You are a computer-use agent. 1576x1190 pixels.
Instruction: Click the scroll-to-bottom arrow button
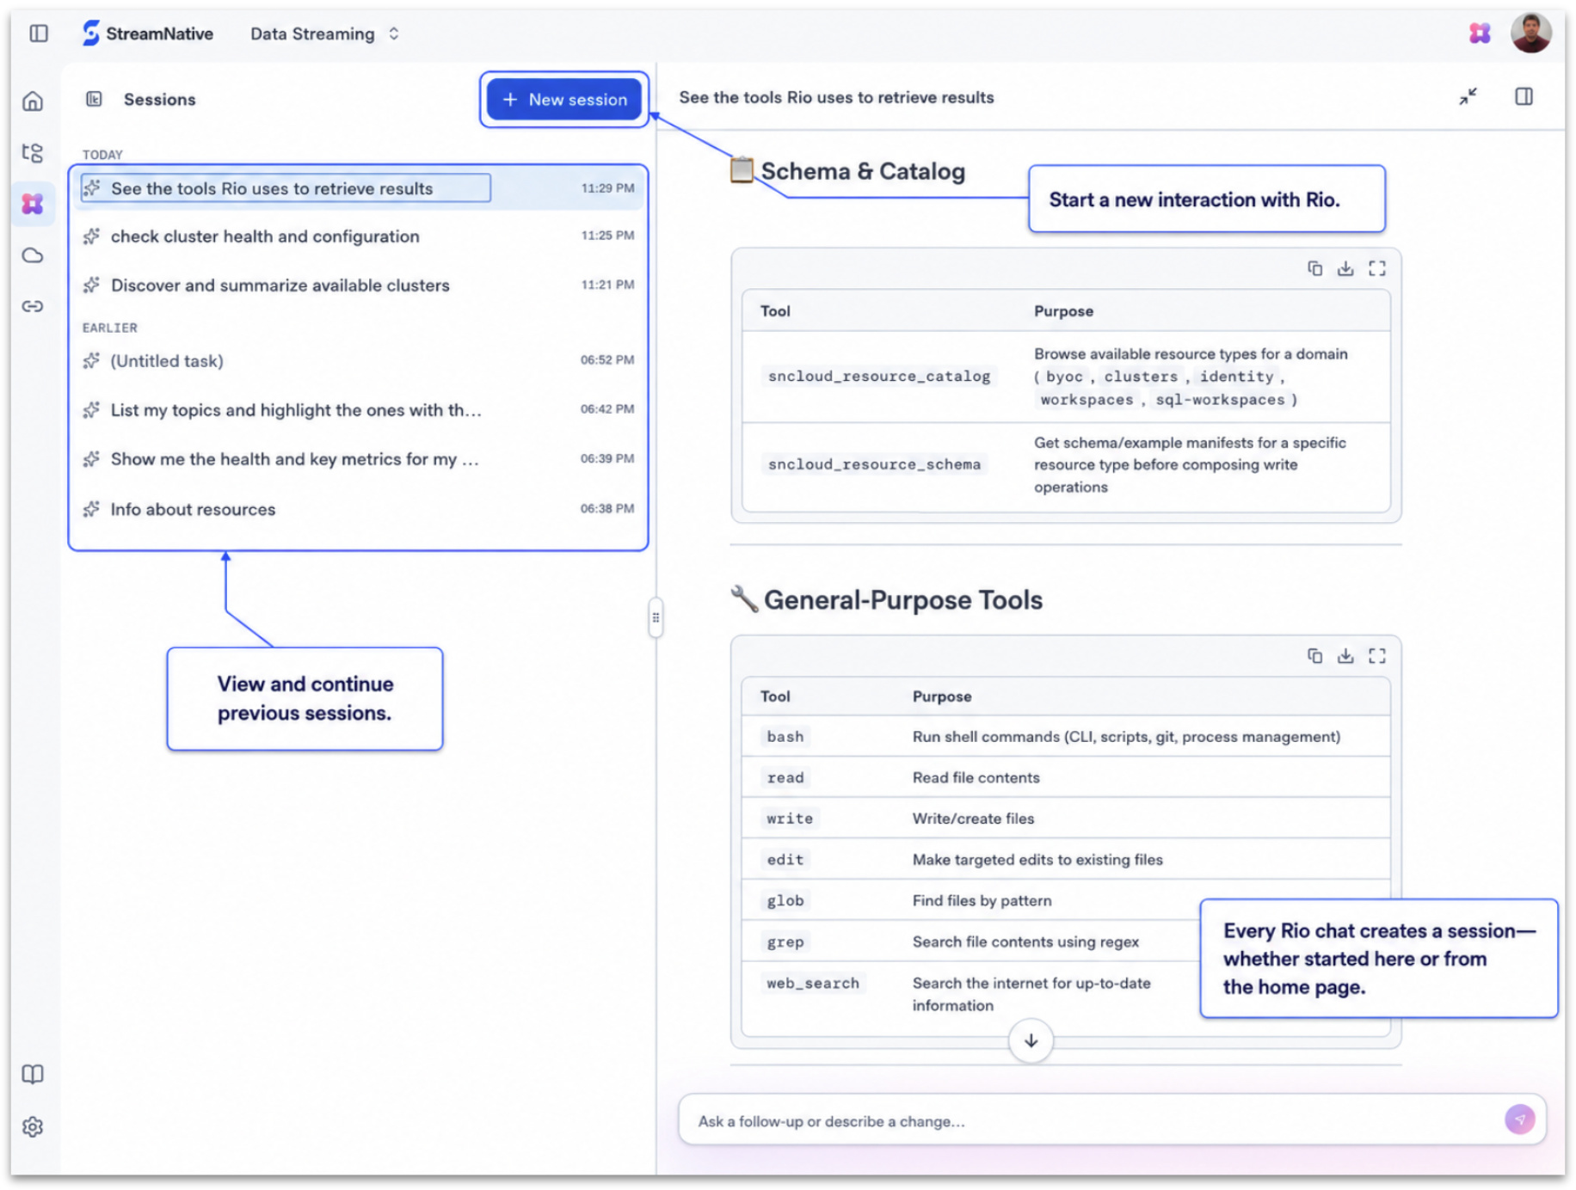(1031, 1040)
